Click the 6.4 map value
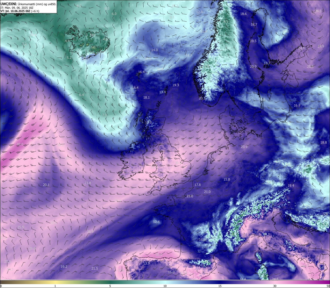This screenshot has width=330, height=288. (81, 95)
